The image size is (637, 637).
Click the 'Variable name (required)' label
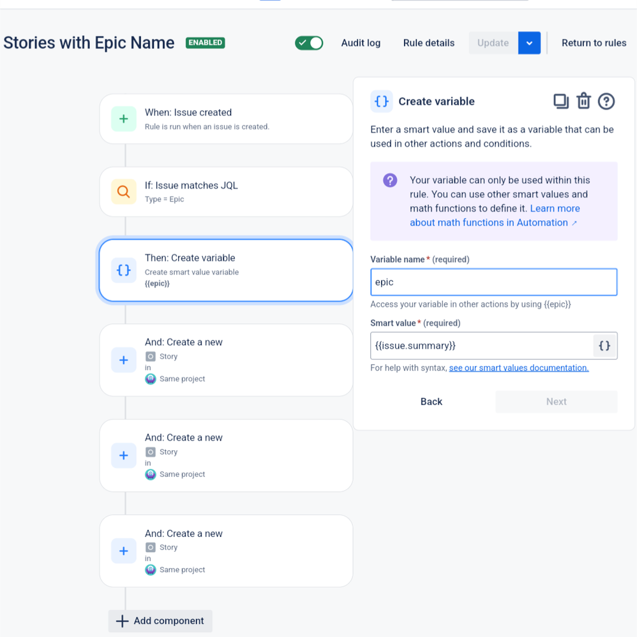point(420,259)
